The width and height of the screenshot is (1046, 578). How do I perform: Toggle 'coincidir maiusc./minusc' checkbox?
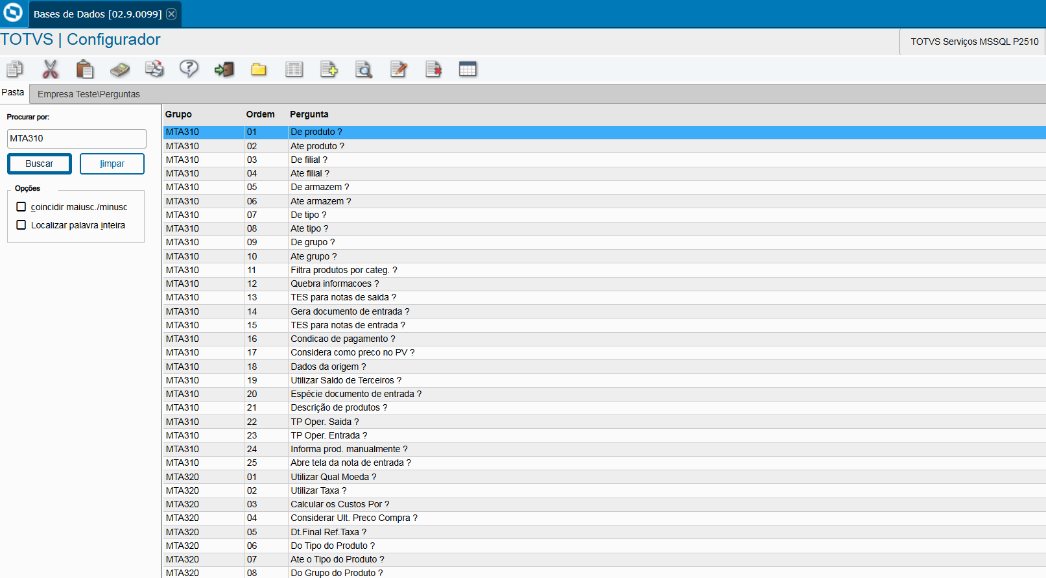coord(21,207)
